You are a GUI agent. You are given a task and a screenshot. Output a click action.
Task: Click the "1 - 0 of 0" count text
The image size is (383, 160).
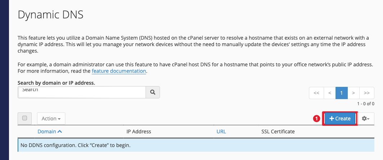(x=366, y=104)
